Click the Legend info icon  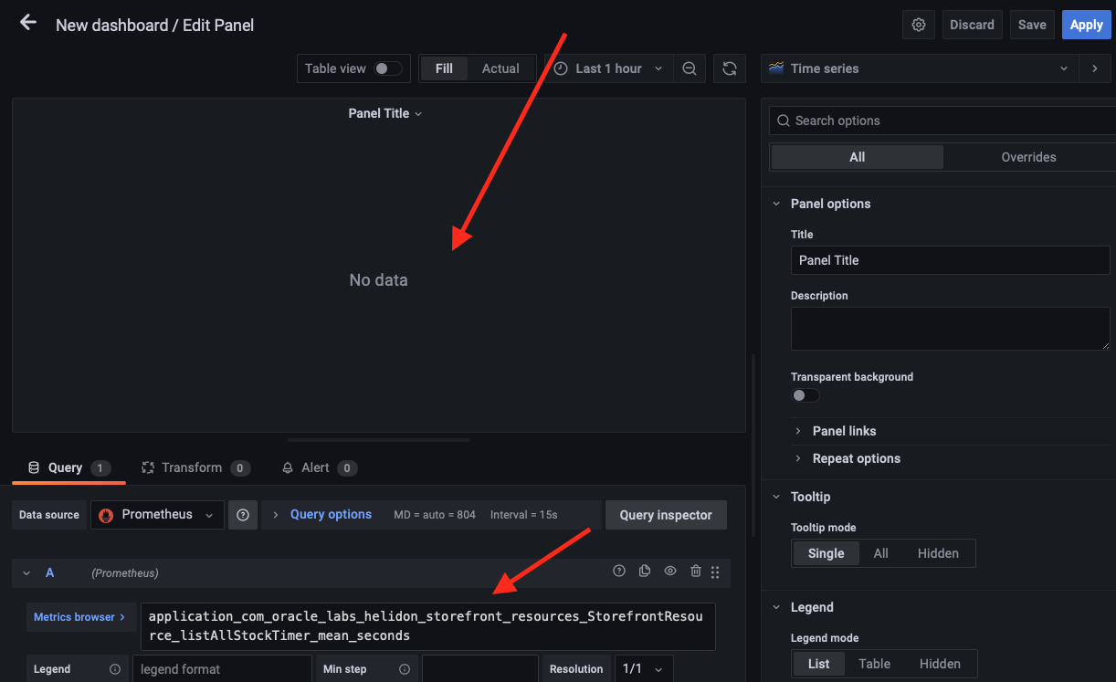pos(115,669)
